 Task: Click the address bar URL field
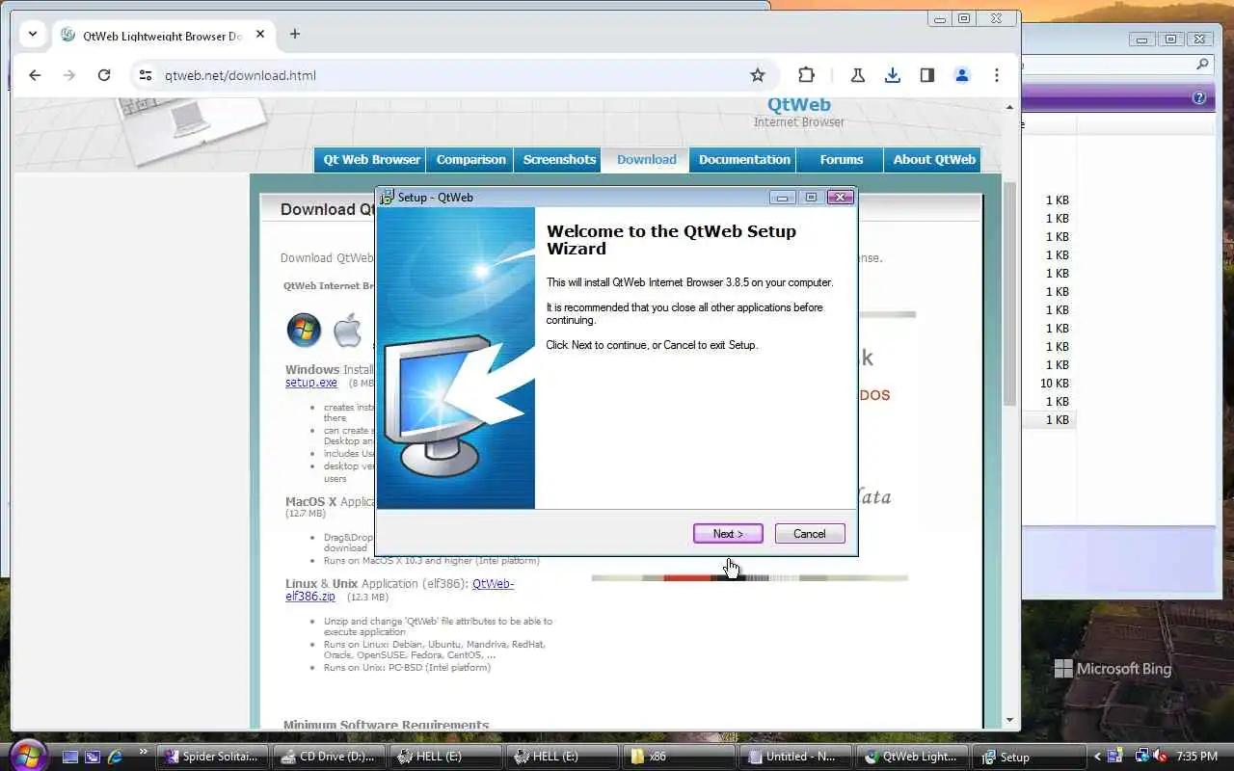pyautogui.click(x=453, y=75)
